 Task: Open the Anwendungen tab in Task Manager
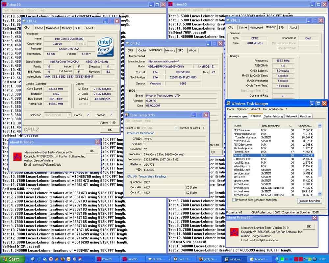tap(238, 116)
